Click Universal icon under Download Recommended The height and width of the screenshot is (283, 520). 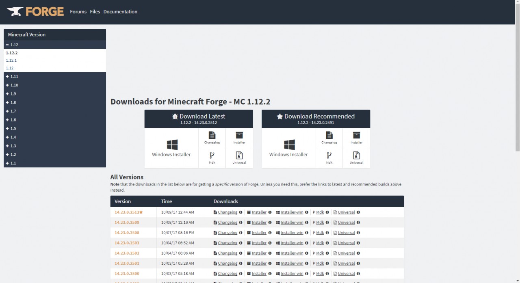357,158
